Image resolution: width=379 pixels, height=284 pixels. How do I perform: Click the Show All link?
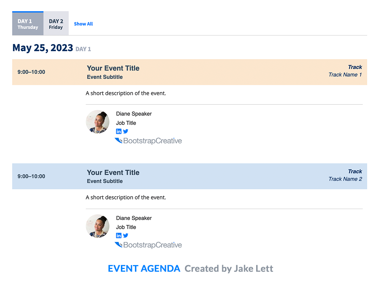83,24
